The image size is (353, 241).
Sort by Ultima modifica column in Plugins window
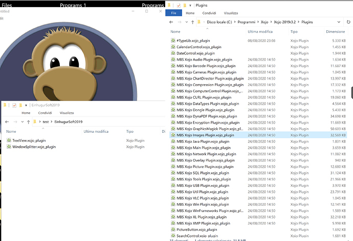260,32
